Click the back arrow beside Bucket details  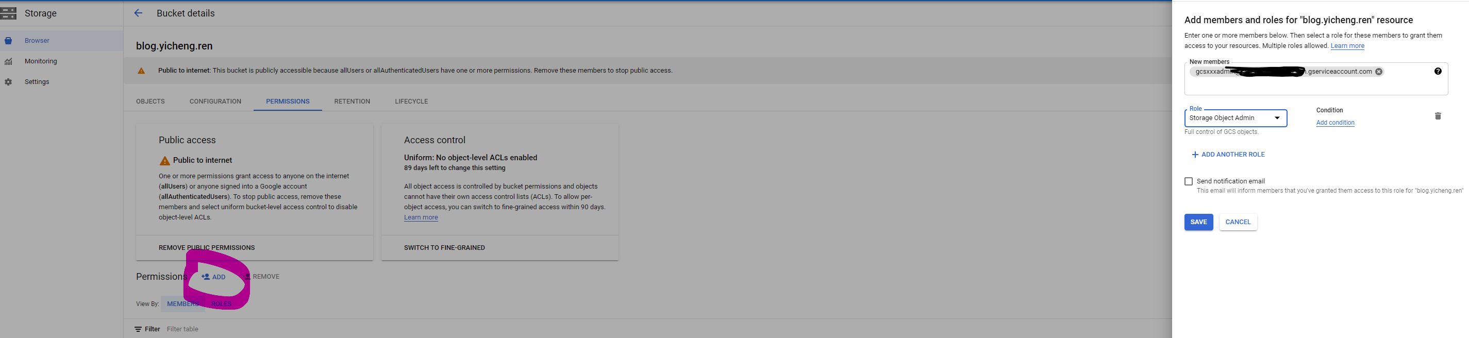pos(138,13)
